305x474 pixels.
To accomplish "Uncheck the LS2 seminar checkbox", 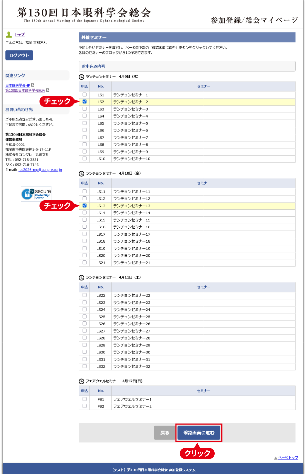I will click(x=84, y=102).
